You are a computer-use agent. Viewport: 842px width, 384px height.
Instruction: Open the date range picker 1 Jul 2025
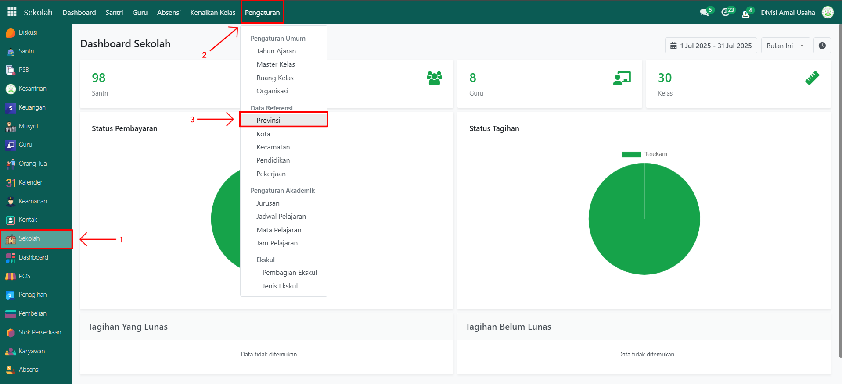pyautogui.click(x=711, y=46)
